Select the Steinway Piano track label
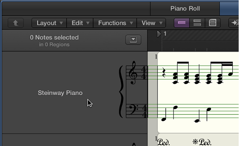The width and height of the screenshot is (239, 146). (x=60, y=93)
